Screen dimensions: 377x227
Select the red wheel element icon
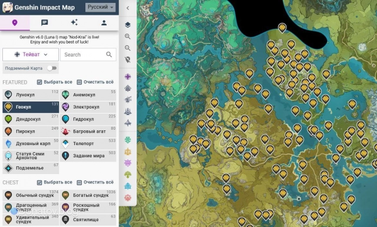[x=128, y=198]
